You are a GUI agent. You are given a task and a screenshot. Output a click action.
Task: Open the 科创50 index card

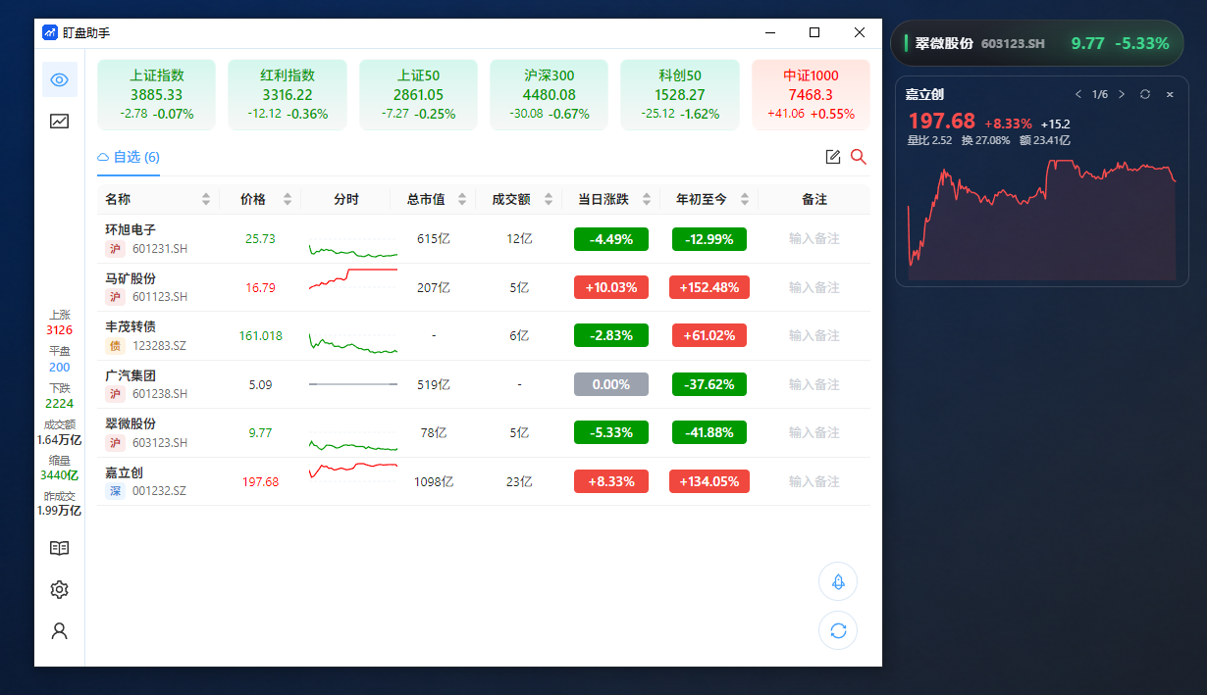(680, 95)
